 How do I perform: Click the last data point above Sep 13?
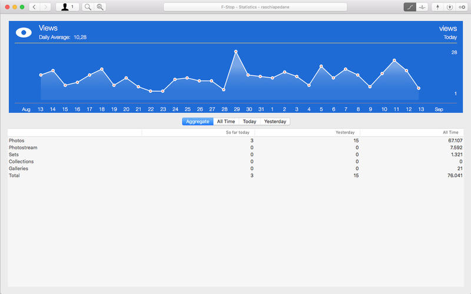pos(419,88)
